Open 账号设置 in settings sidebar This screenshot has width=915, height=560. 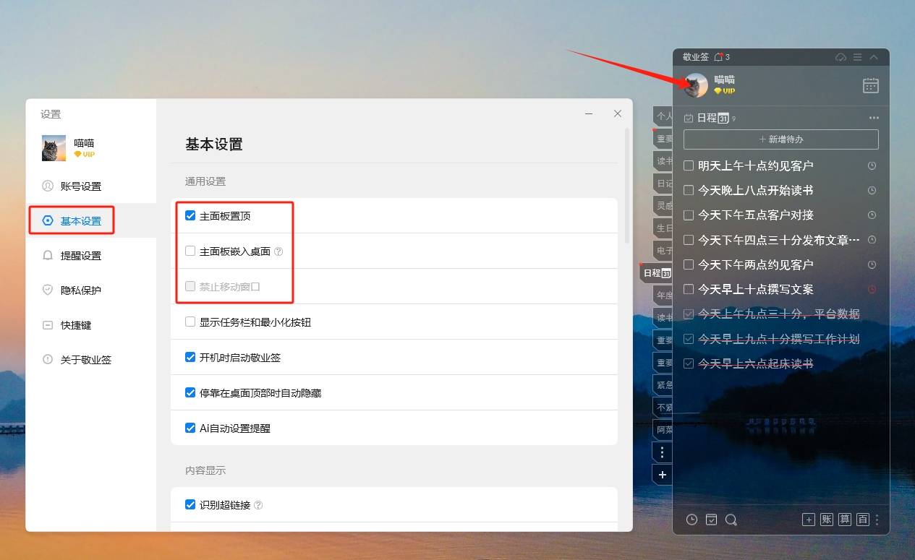91,186
